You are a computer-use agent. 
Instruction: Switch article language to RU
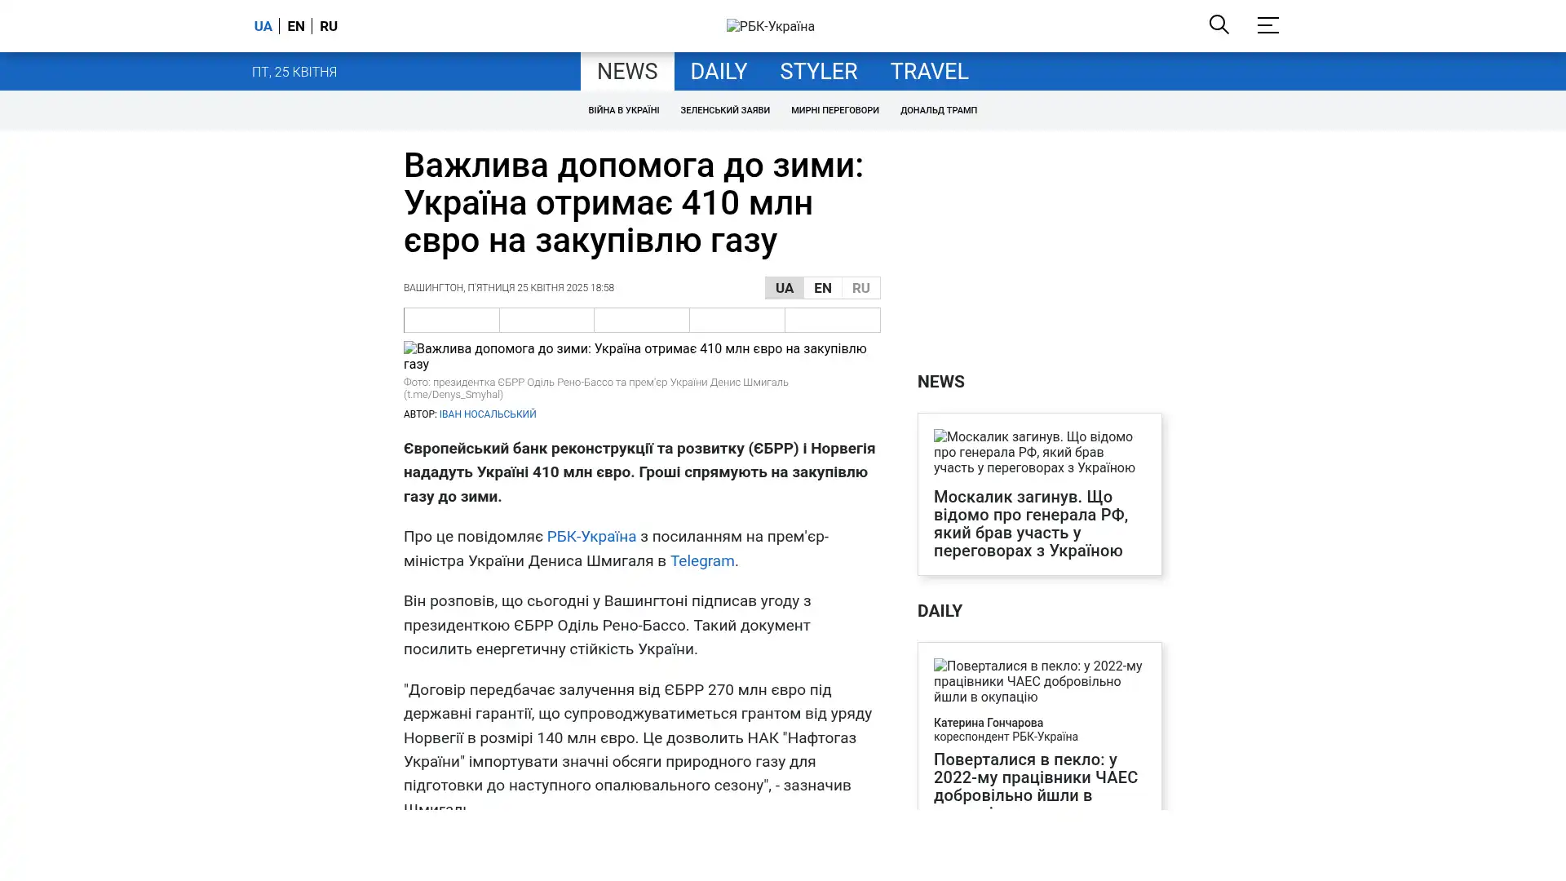[x=860, y=288]
